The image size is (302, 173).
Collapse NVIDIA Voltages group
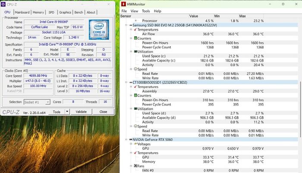pyautogui.click(x=131, y=144)
